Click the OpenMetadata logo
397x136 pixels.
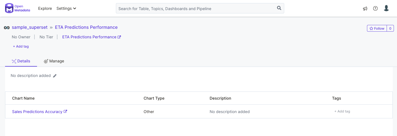pyautogui.click(x=17, y=8)
